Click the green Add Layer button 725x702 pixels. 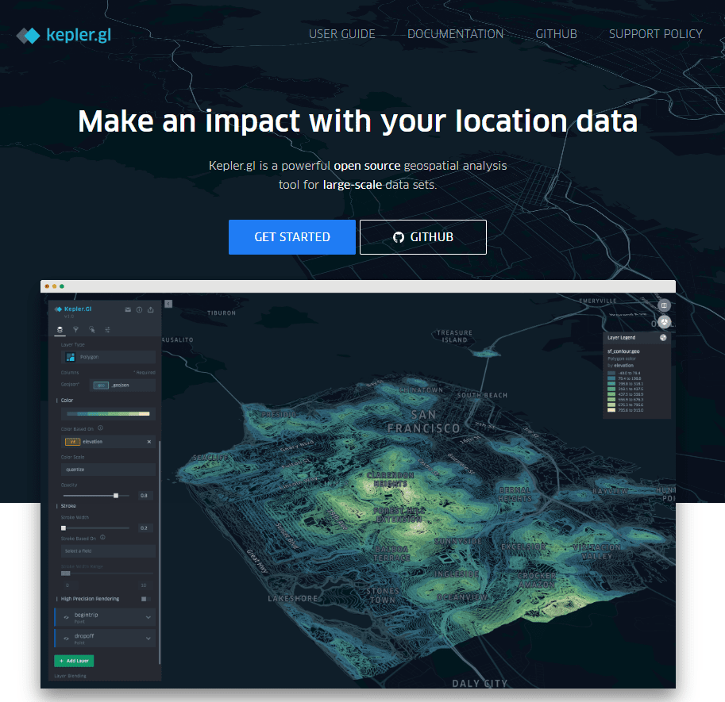[x=74, y=661]
